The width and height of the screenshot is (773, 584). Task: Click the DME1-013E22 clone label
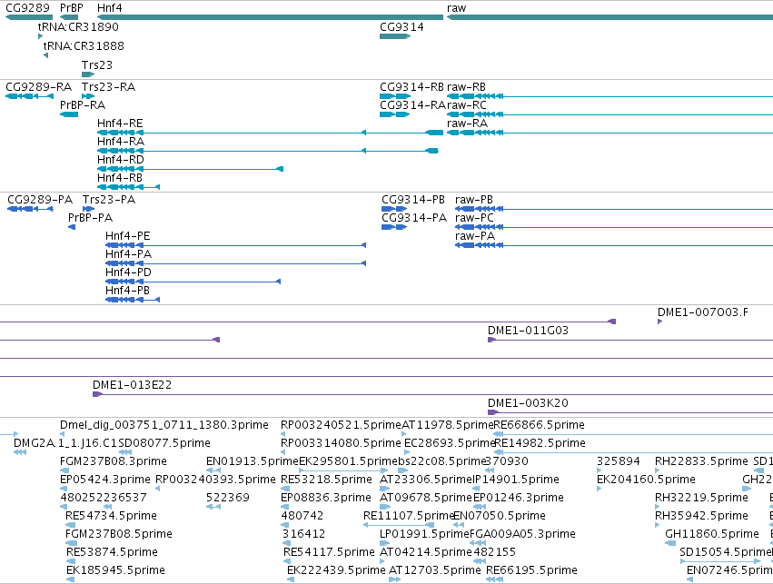coord(132,385)
